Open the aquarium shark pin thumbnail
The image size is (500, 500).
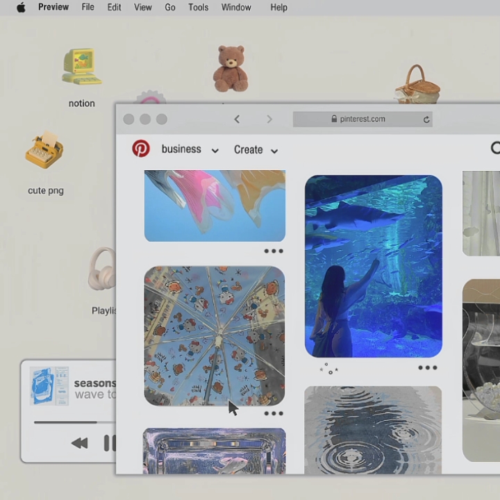click(373, 265)
